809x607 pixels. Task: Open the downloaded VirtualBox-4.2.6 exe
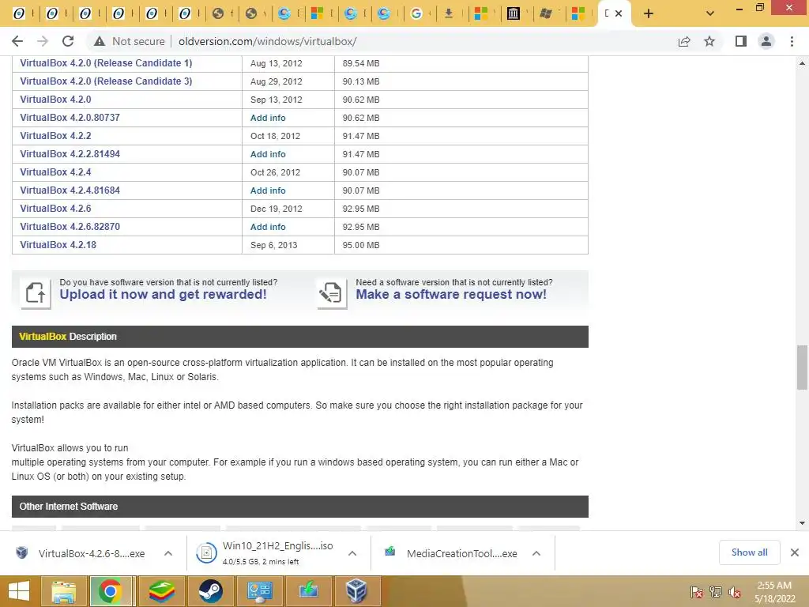click(82, 553)
